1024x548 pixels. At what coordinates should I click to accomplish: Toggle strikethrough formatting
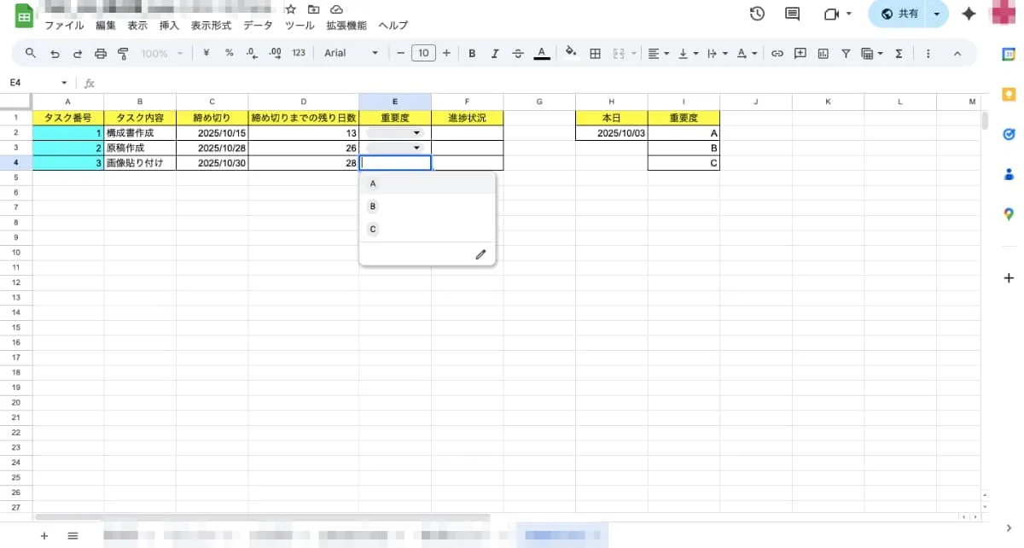518,53
